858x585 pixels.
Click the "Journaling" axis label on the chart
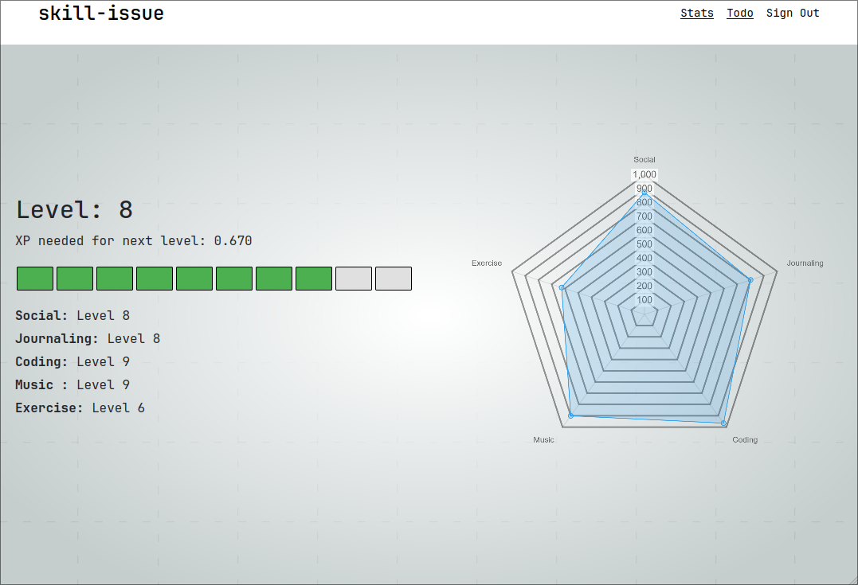coord(805,263)
